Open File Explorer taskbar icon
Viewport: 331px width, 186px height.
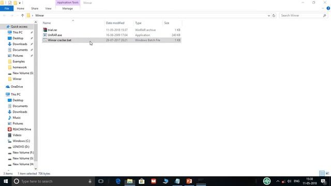[x=130, y=181]
